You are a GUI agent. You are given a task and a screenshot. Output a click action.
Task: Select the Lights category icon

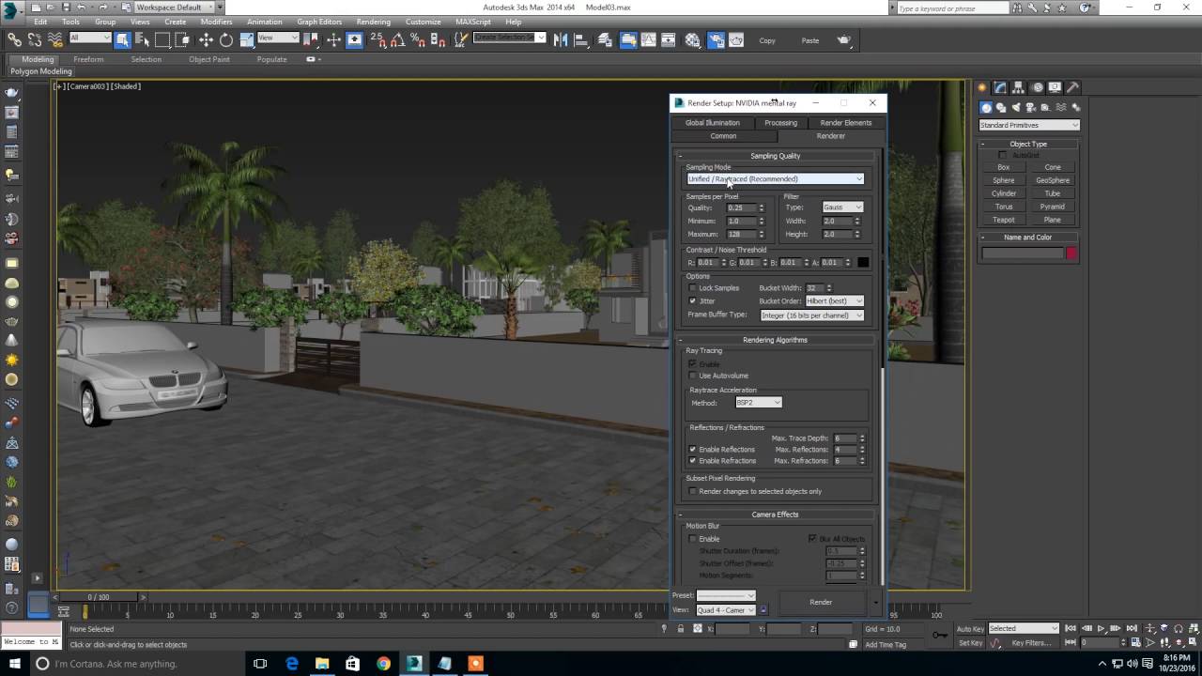click(x=1016, y=108)
